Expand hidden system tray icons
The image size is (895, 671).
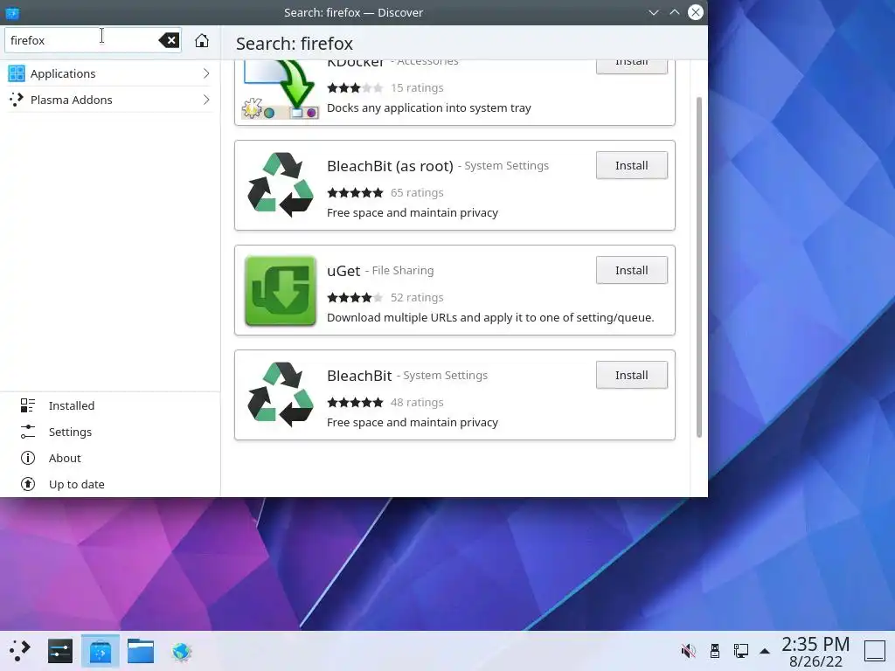point(765,651)
